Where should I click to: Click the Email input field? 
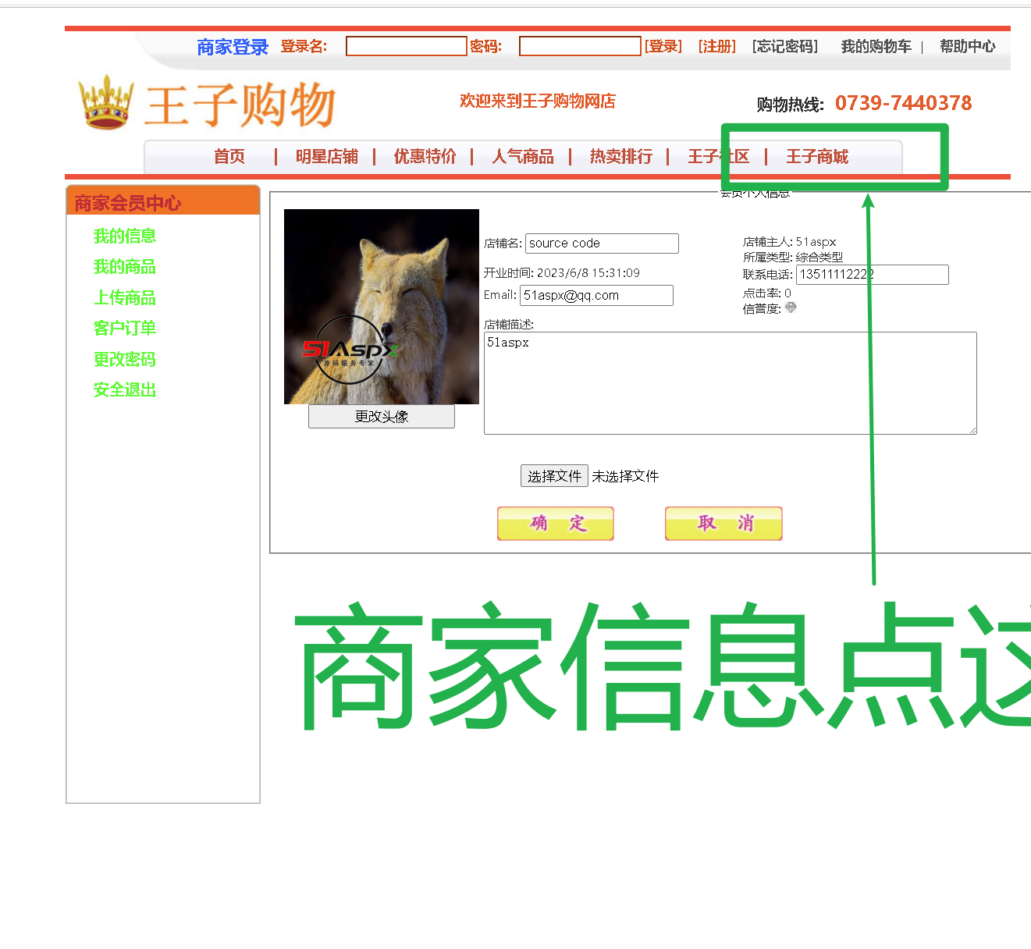click(x=596, y=295)
